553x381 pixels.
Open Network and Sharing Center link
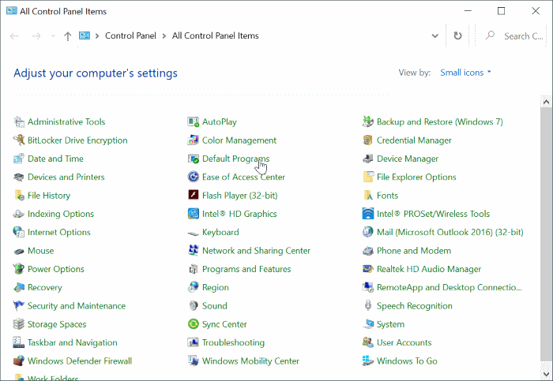pyautogui.click(x=256, y=251)
